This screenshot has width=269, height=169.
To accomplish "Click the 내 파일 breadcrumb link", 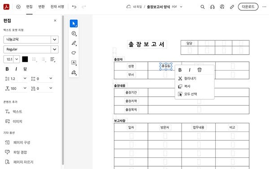I will point(138,7).
